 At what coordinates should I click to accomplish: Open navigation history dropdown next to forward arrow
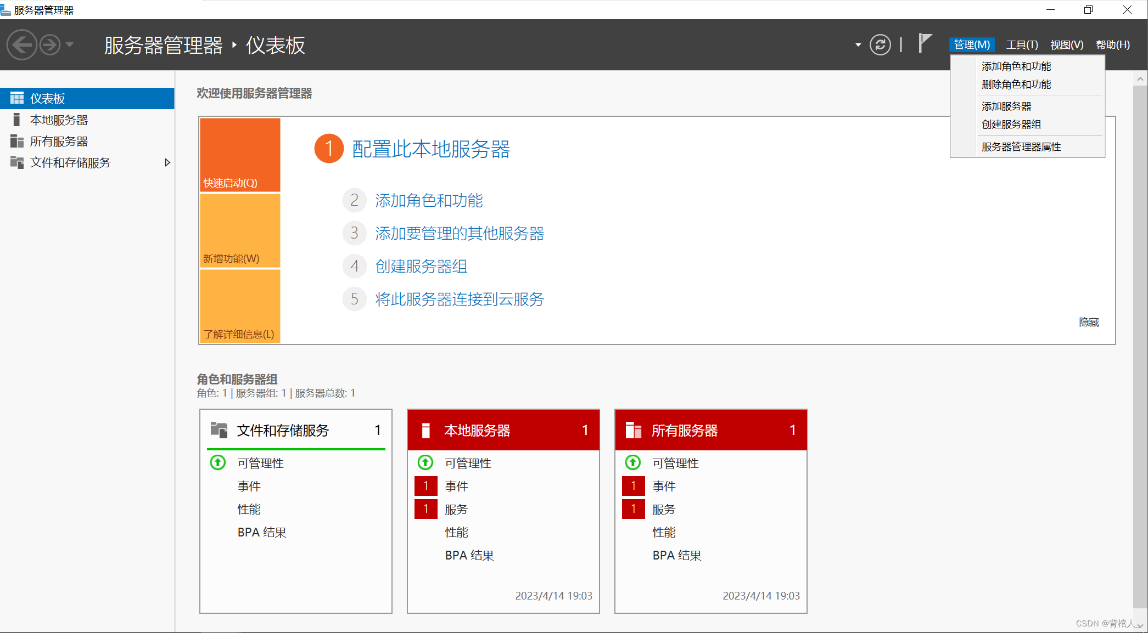[70, 44]
